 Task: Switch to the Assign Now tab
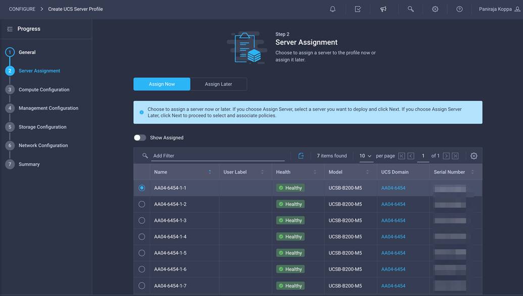click(x=162, y=84)
